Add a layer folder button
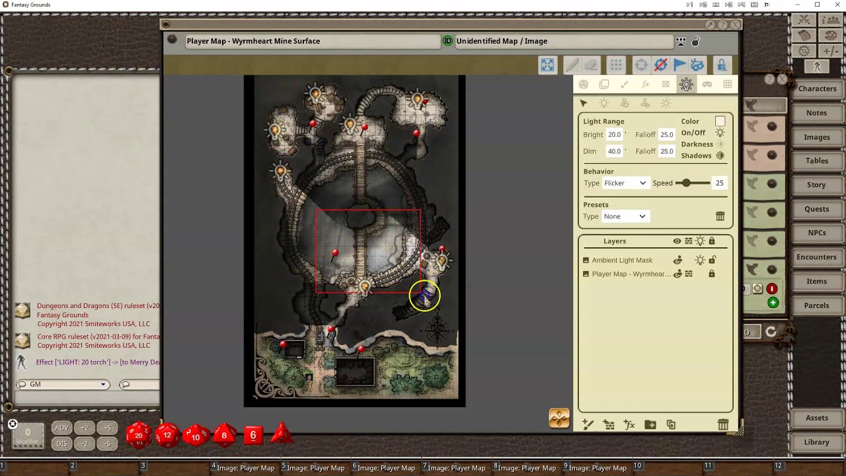846x476 pixels. coord(650,424)
